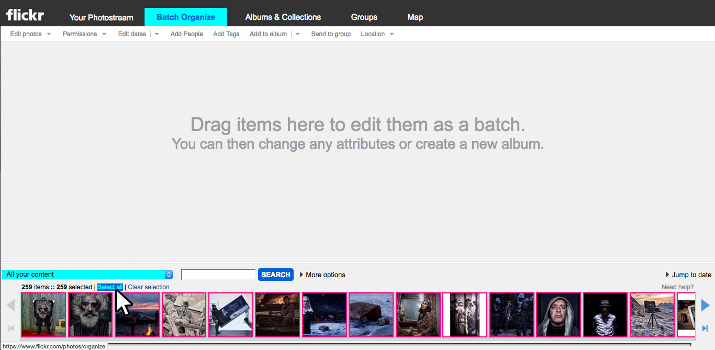The height and width of the screenshot is (350, 715).
Task: Select the group of uniformed figures thumbnail
Action: tap(512, 314)
